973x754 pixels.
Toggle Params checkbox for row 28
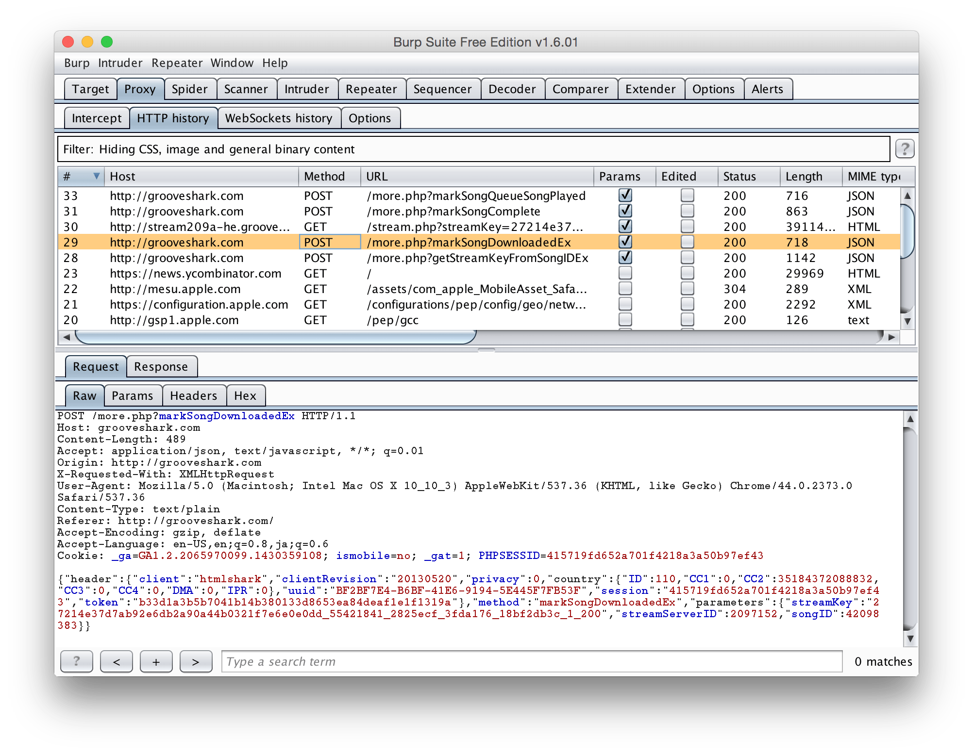pos(625,258)
